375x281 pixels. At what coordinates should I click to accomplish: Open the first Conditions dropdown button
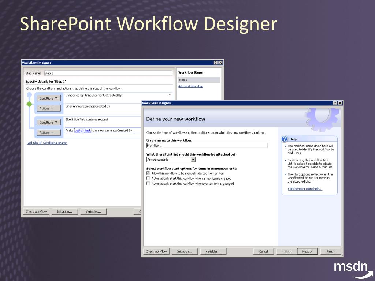click(49, 98)
